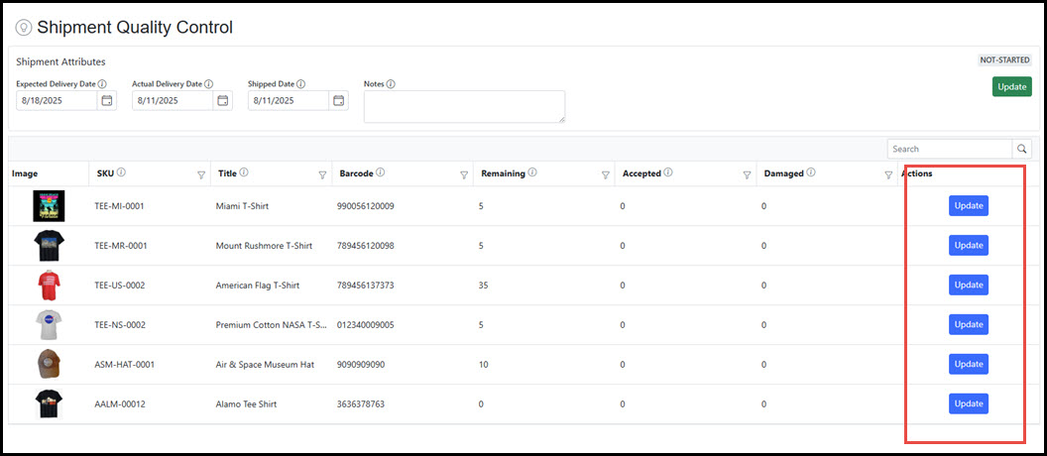Click Update for Air & Space Museum Hat
The height and width of the screenshot is (456, 1047).
[x=968, y=364]
